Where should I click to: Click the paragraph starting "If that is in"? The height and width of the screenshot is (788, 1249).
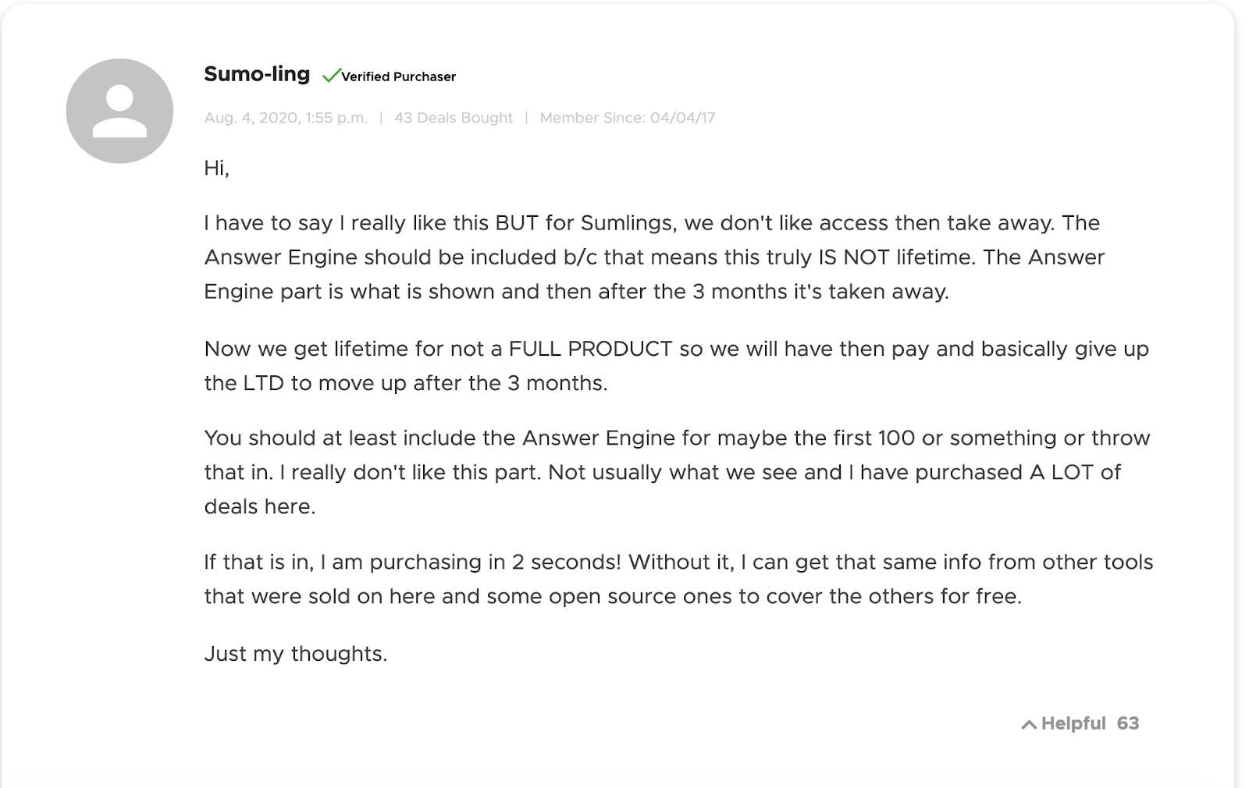(x=678, y=579)
